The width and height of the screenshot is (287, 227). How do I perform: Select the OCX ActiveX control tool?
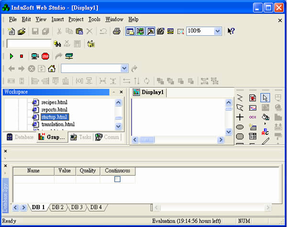coord(253,117)
